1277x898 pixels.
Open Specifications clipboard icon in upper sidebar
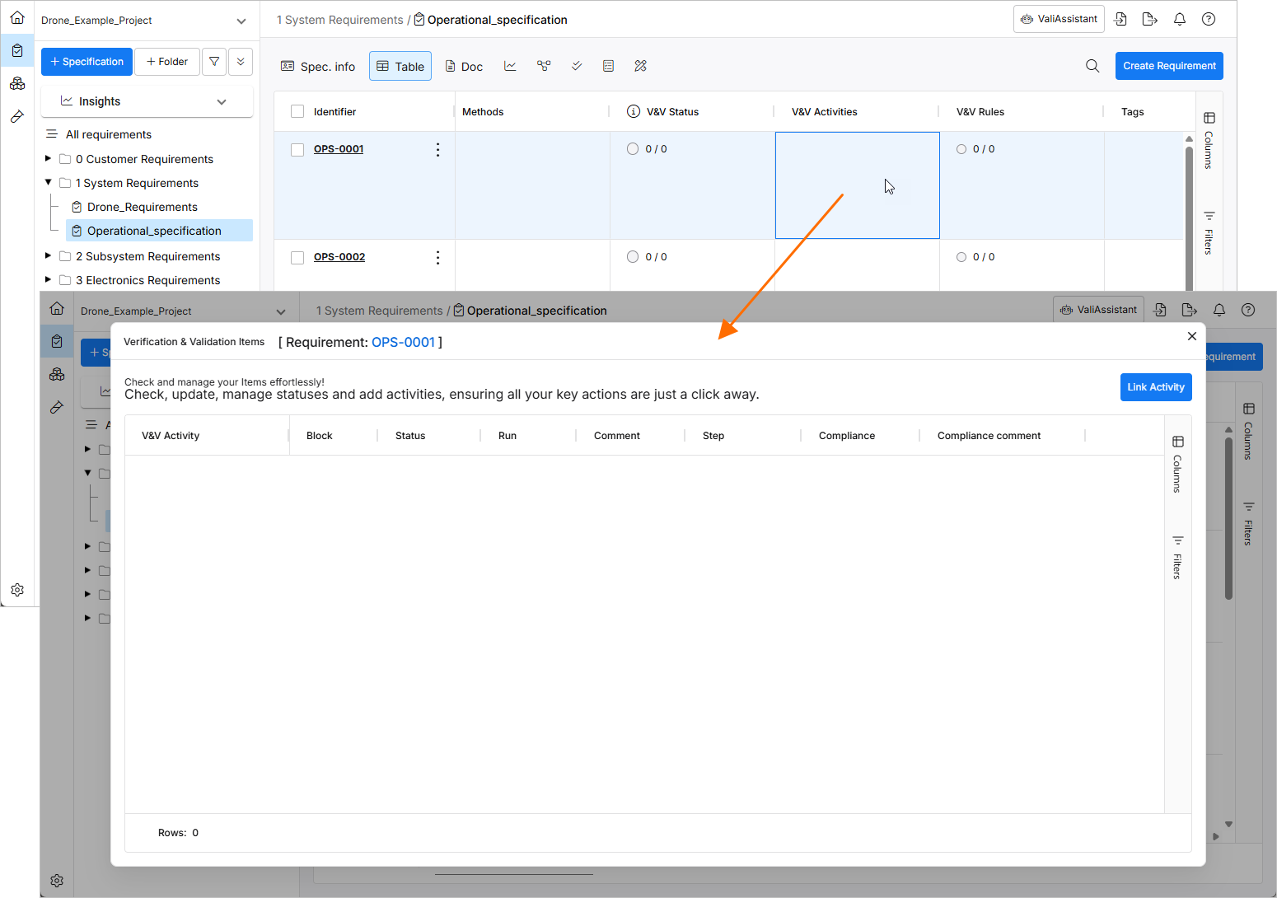pyautogui.click(x=17, y=50)
